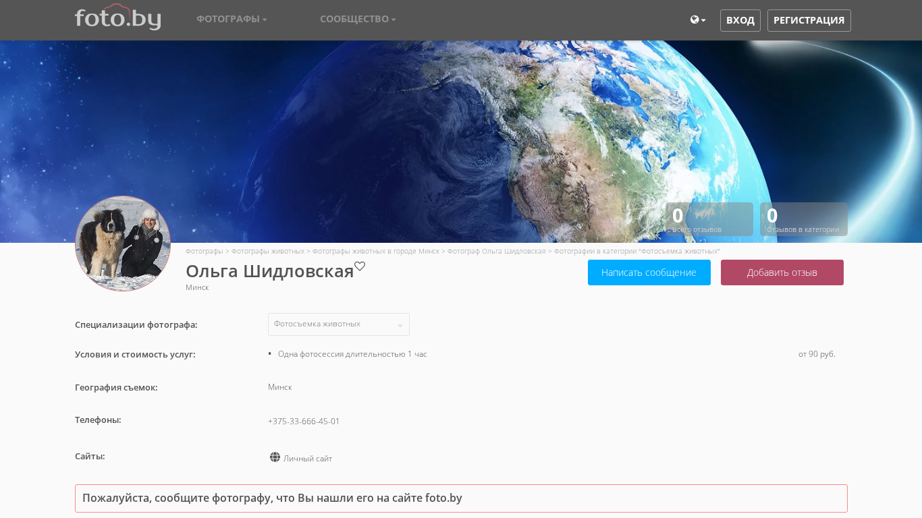The width and height of the screenshot is (922, 518).
Task: Click the Всего отзывов counter box
Action: pos(709,219)
